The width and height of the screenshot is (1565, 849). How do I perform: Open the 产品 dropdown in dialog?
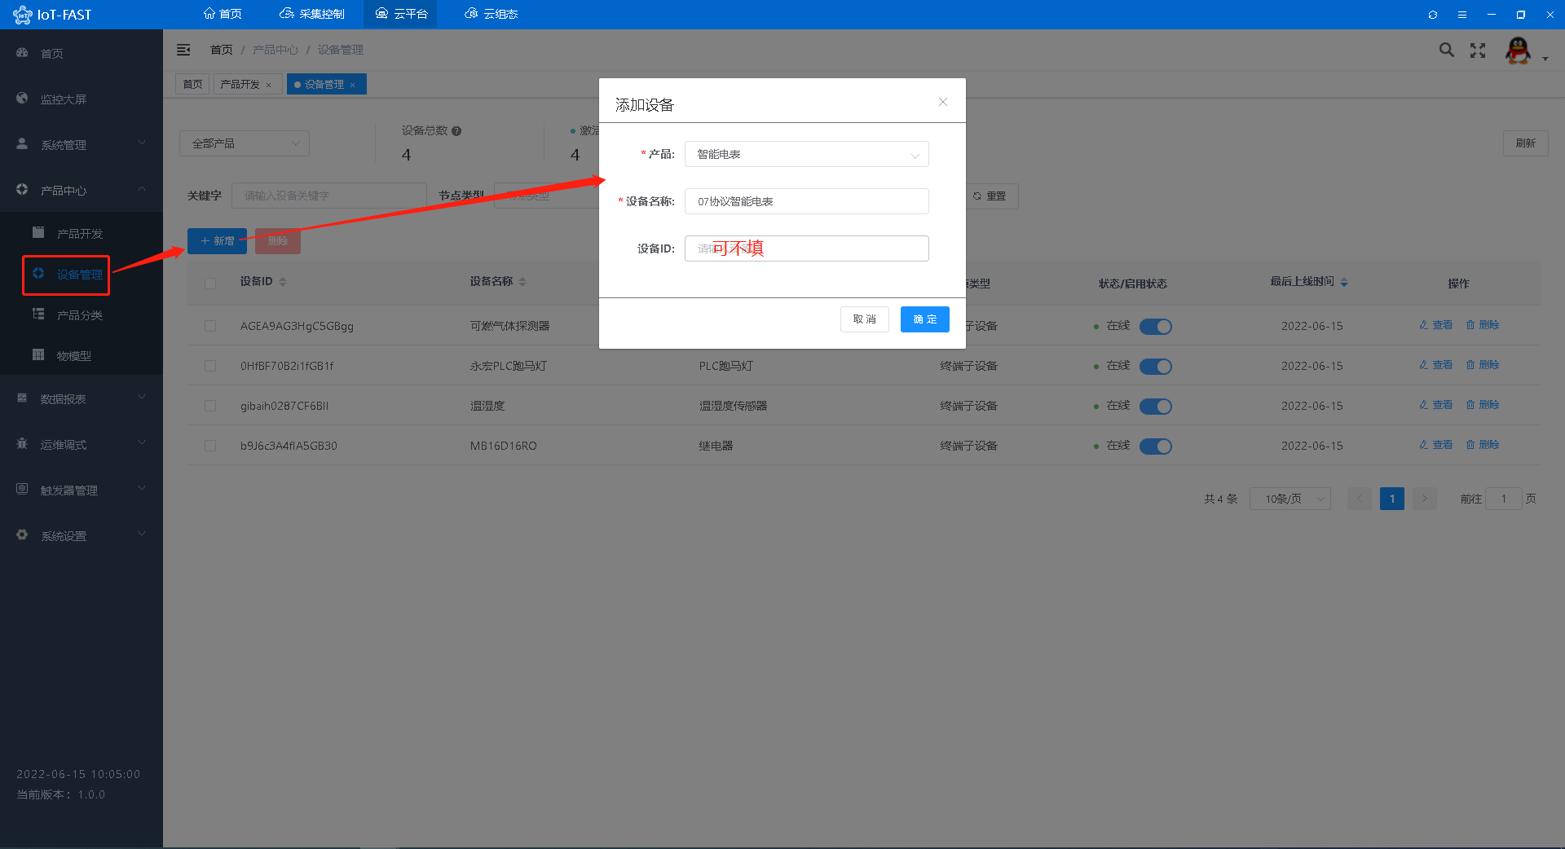coord(807,154)
